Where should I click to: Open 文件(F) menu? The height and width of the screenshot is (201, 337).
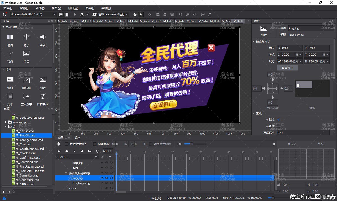(8, 8)
